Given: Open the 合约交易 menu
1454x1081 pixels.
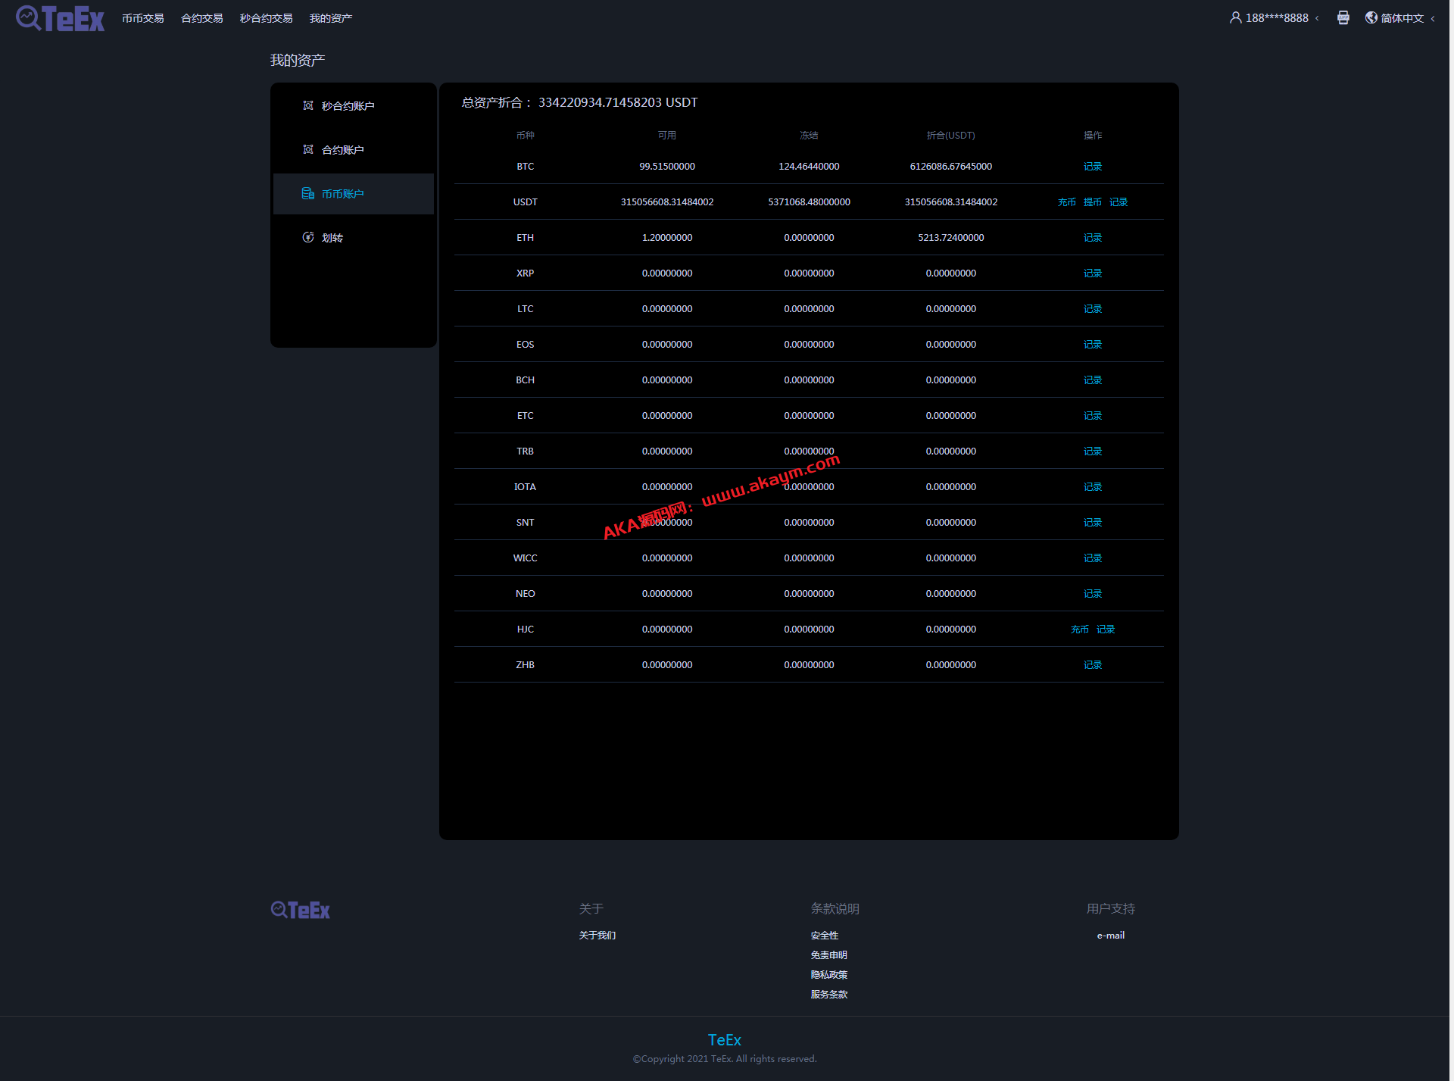Looking at the screenshot, I should [202, 18].
